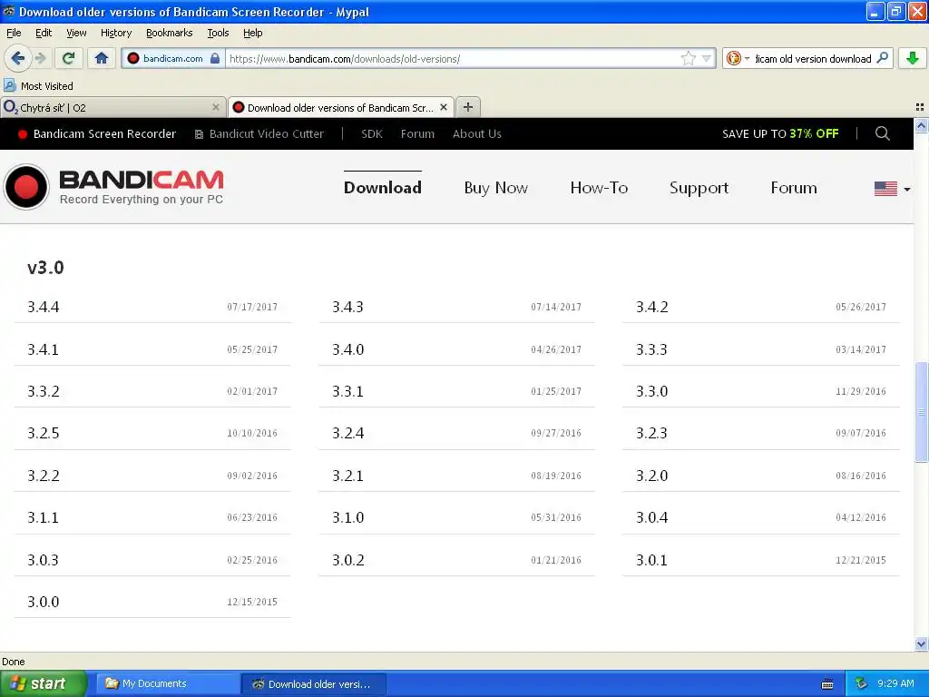
Task: Open a new tab with the plus button
Action: [468, 107]
